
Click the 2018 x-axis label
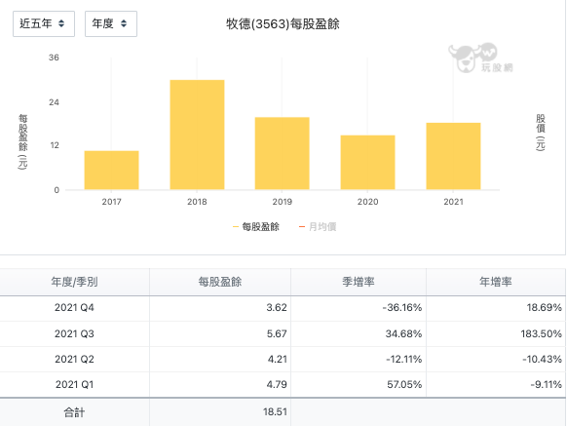pos(197,202)
